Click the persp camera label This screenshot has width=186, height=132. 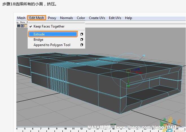coord(113,124)
